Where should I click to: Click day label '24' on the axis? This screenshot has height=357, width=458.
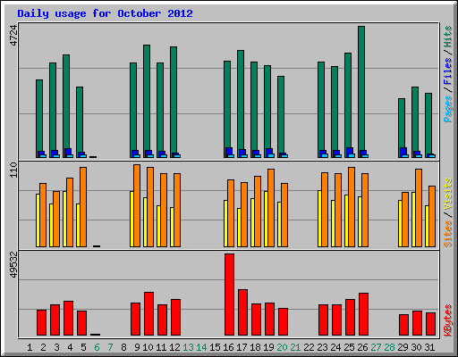click(x=335, y=347)
